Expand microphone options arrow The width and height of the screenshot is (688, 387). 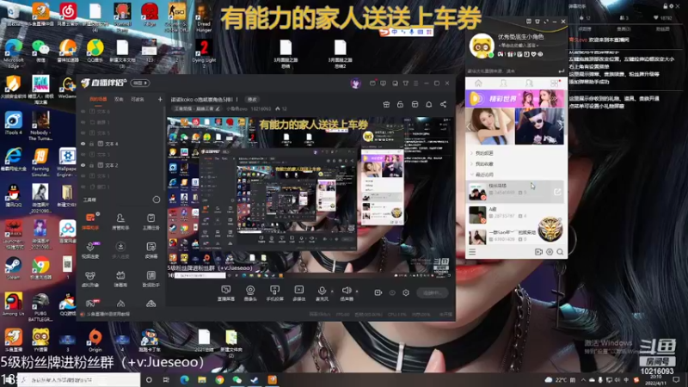(332, 291)
